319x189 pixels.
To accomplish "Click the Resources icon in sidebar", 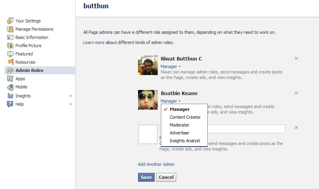I will pos(10,62).
